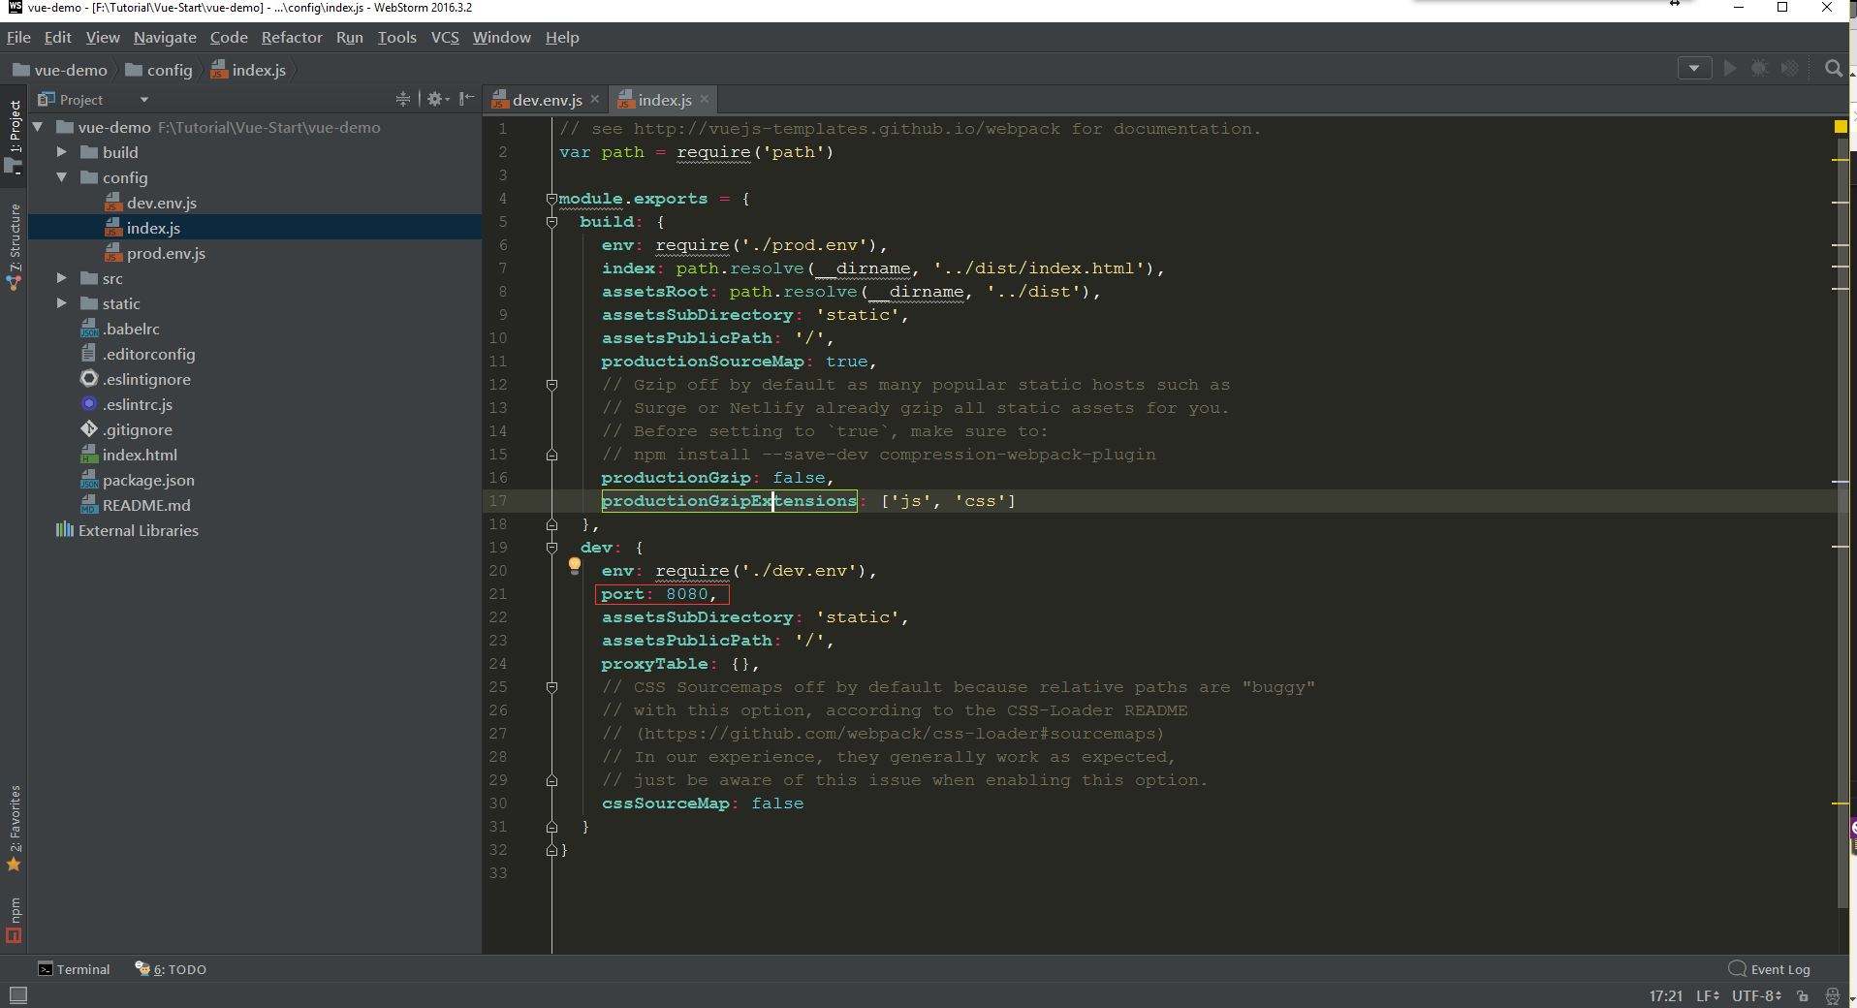Screen dimensions: 1857x1008
Task: Toggle read-only lock icon in status bar
Action: [x=1803, y=995]
